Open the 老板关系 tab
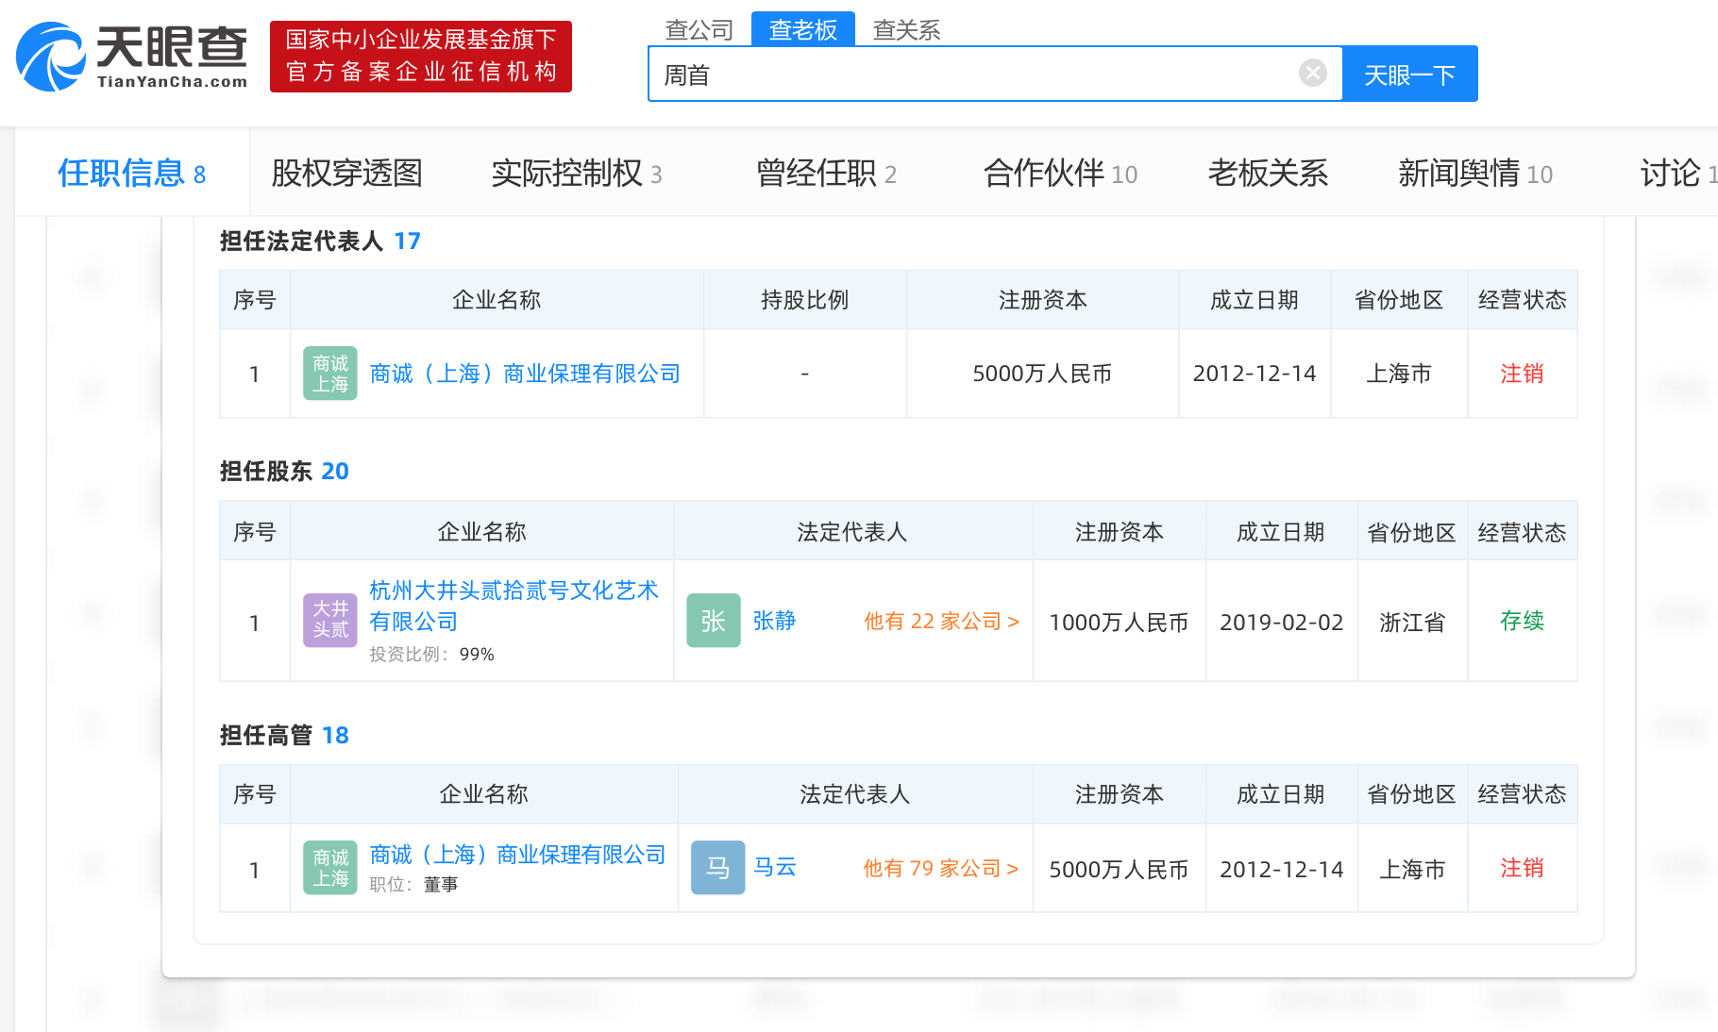This screenshot has width=1718, height=1032. pos(1268,173)
